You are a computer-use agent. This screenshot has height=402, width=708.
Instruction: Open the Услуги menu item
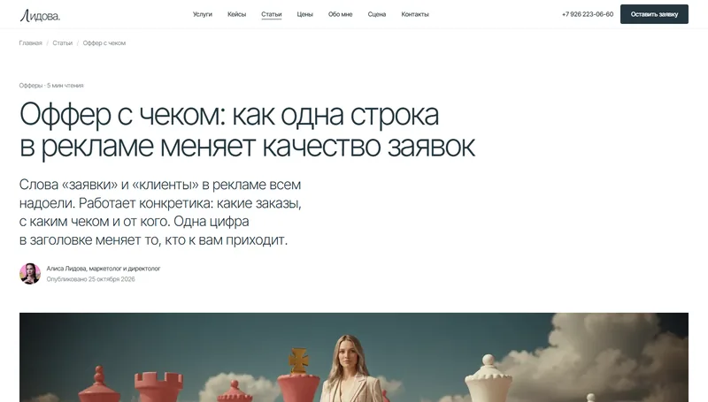[203, 14]
